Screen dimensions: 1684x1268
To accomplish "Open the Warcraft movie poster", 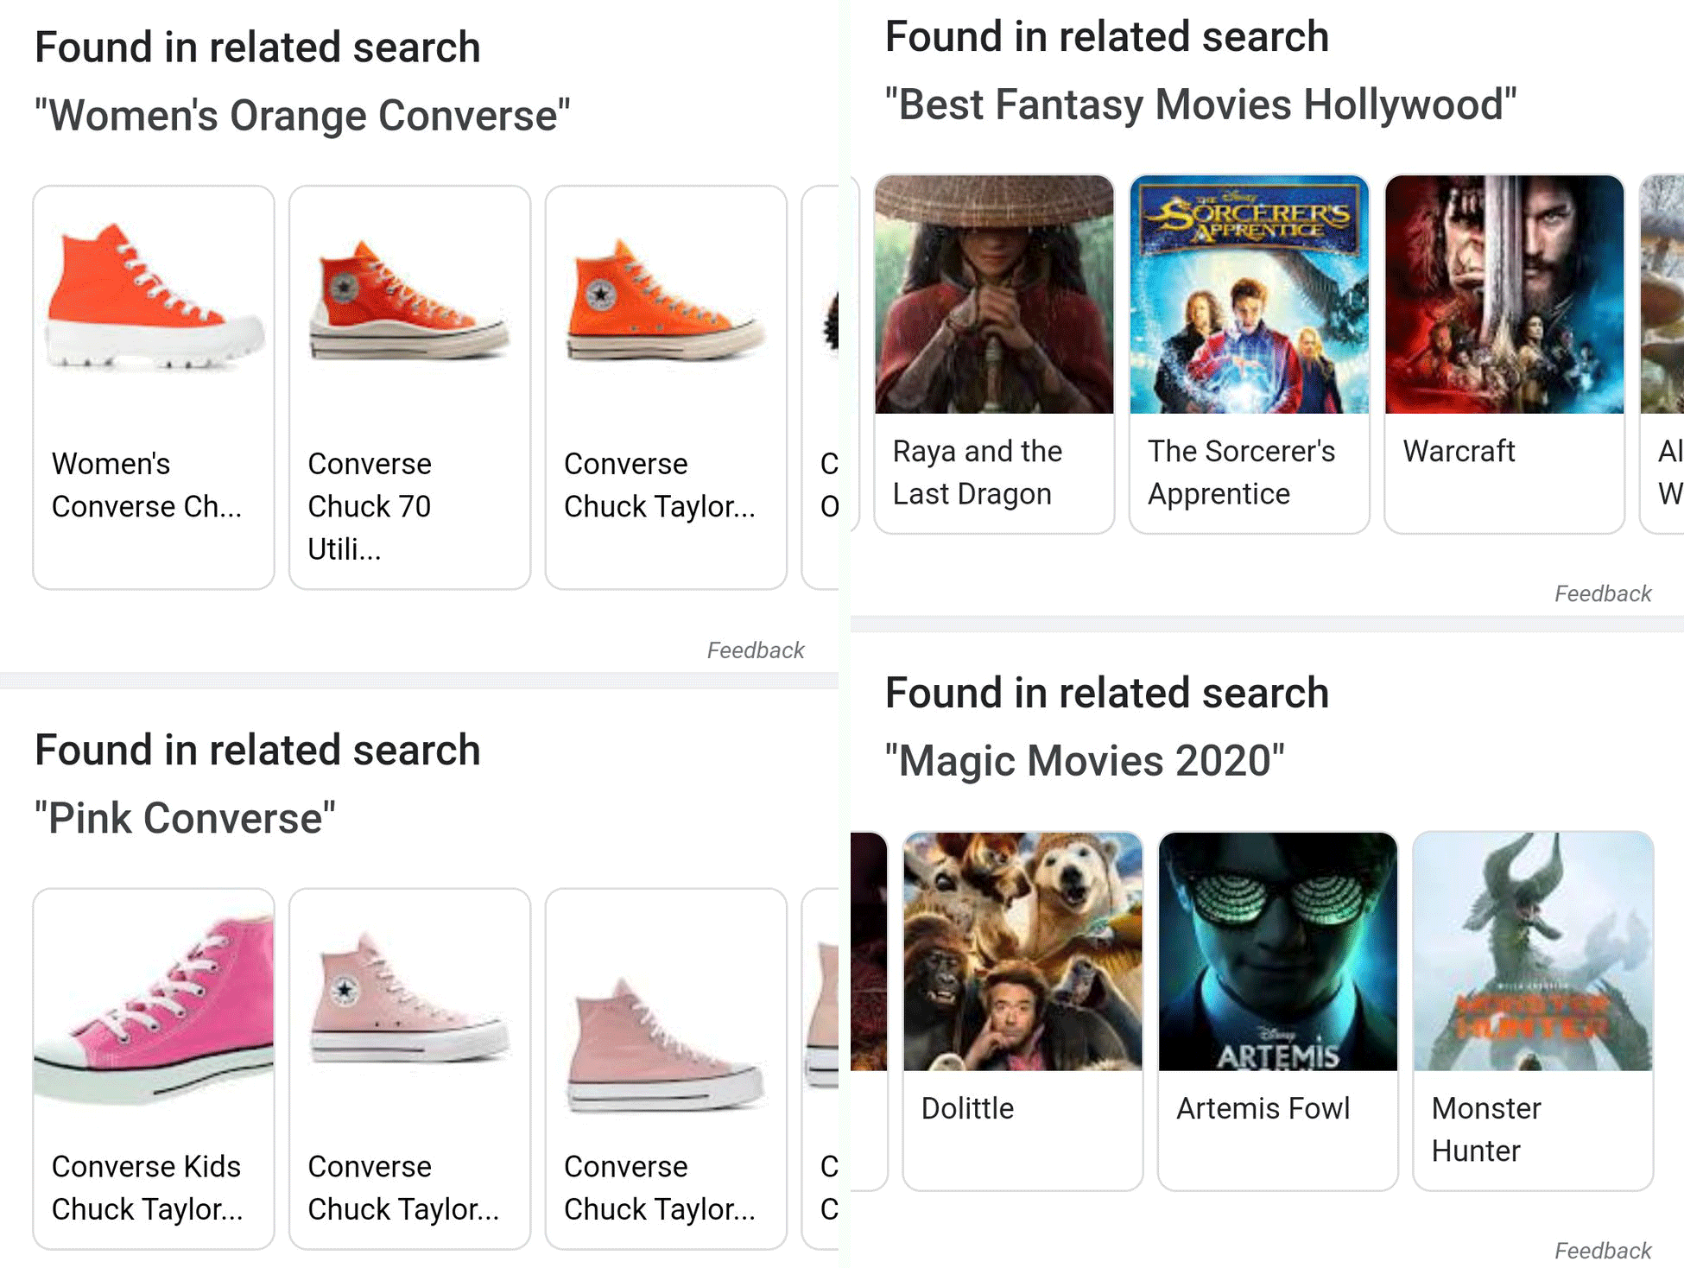I will 1504,295.
